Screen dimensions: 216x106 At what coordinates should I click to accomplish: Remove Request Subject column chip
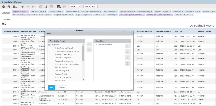coord(46,12)
